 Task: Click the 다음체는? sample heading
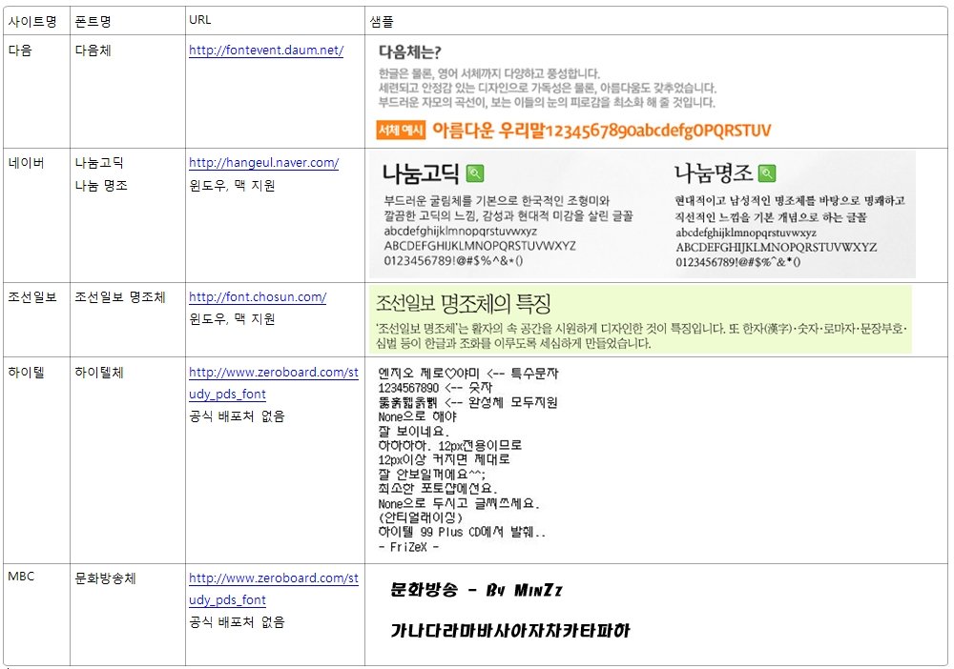point(410,52)
